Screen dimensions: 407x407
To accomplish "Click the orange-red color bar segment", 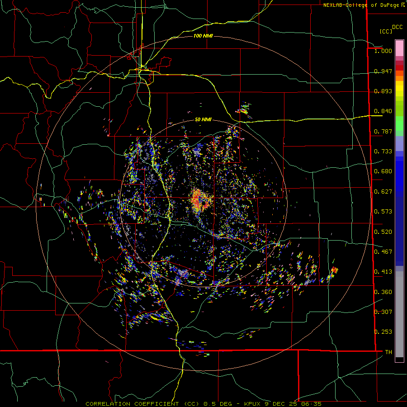I will [399, 73].
